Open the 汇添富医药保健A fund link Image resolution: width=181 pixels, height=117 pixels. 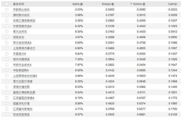pos(23,98)
